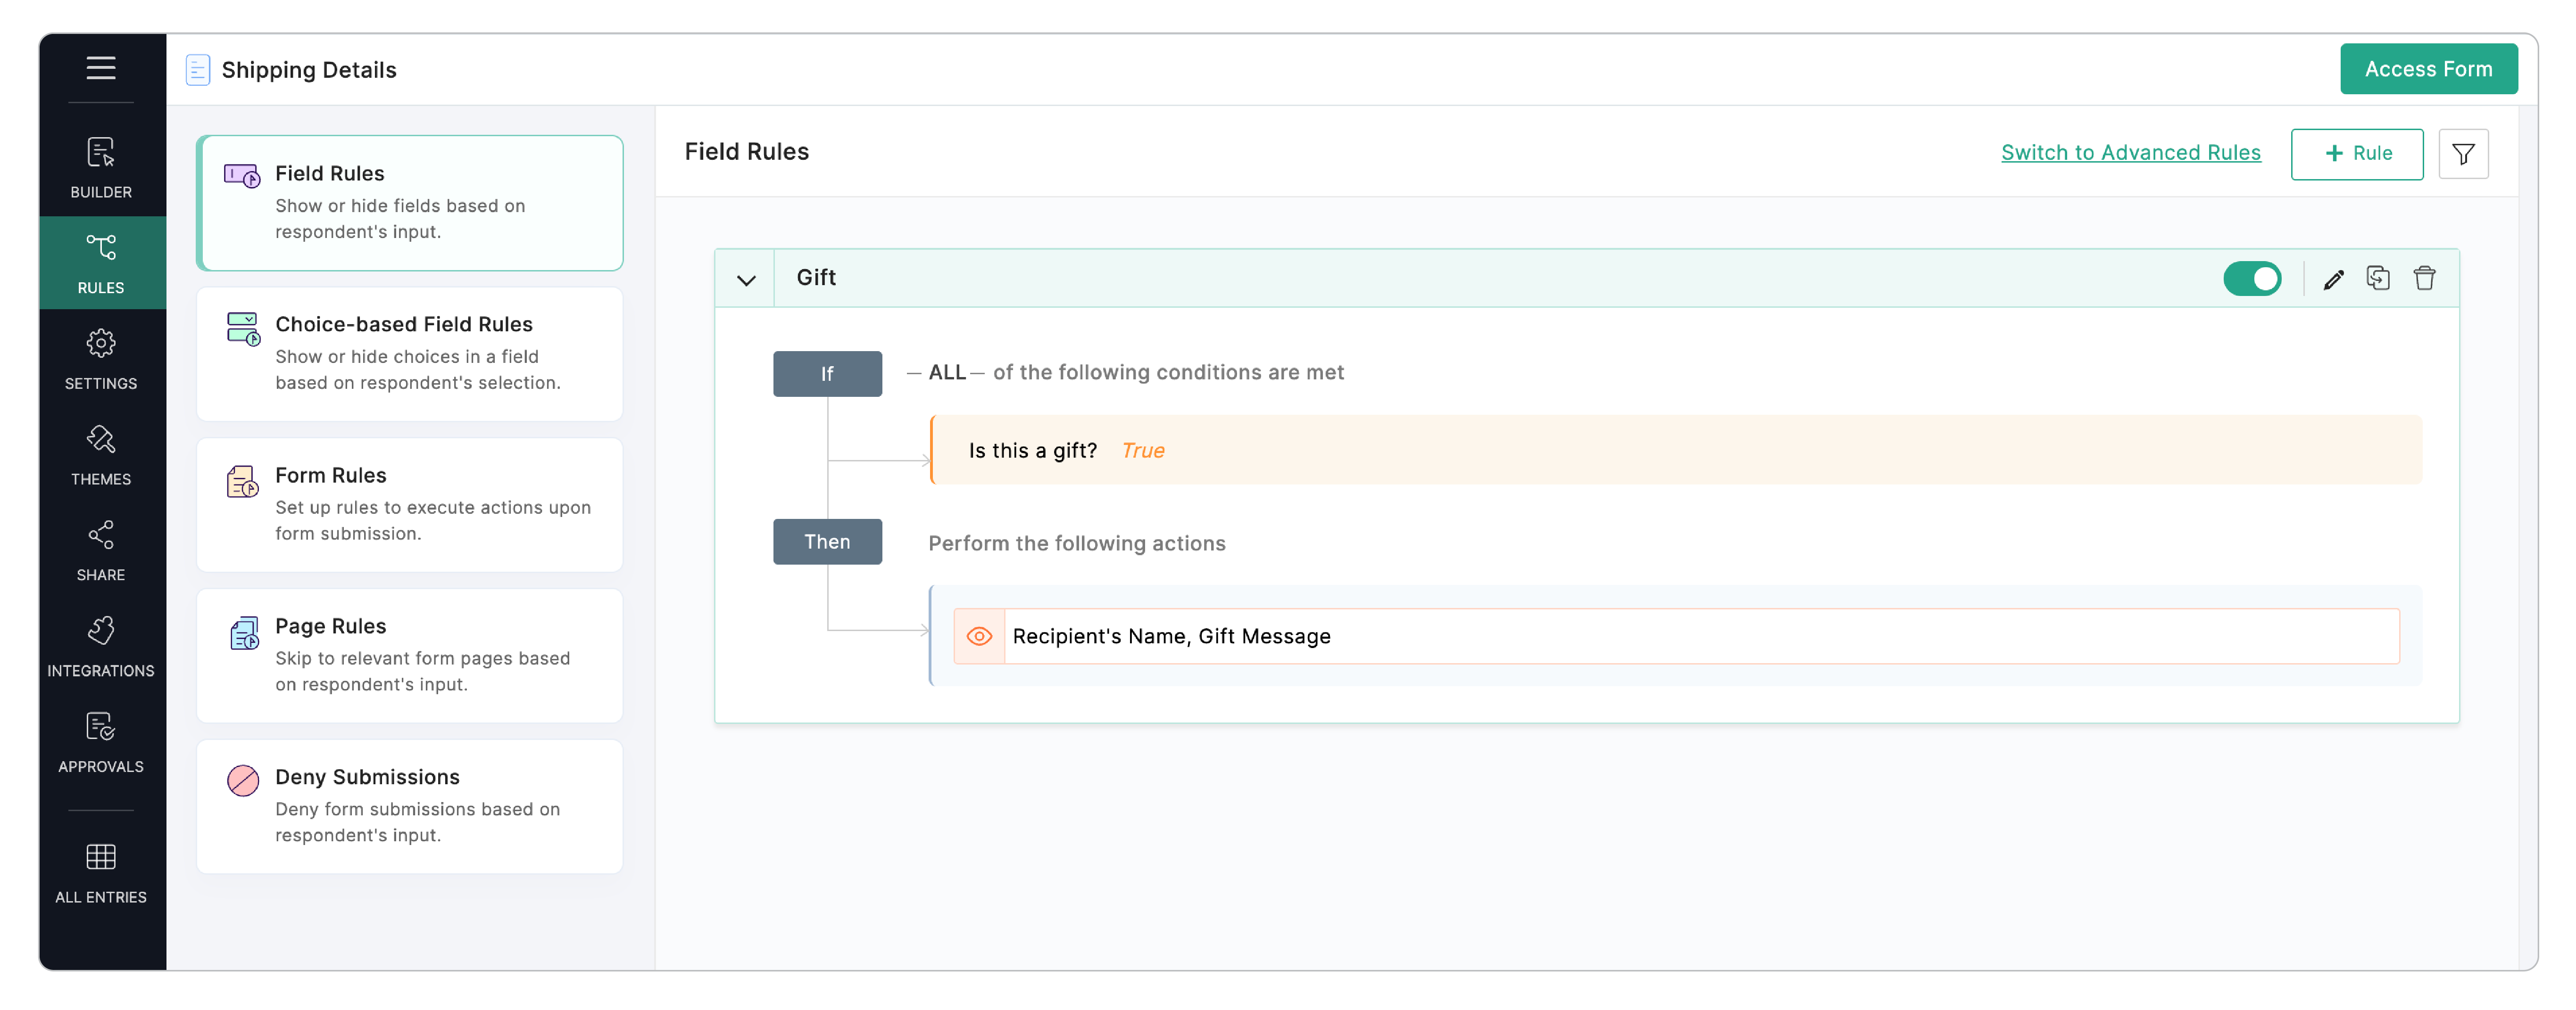Select Choice-based Field Rules option
This screenshot has width=2576, height=1010.
(x=409, y=353)
